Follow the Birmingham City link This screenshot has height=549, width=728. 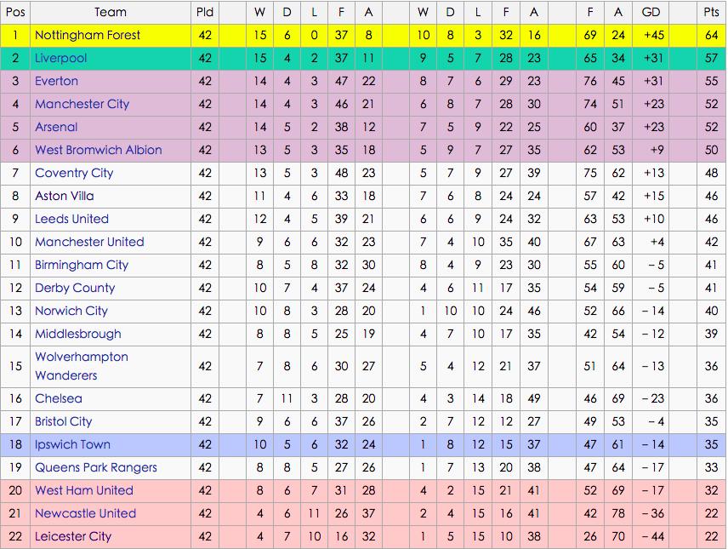[x=82, y=265]
